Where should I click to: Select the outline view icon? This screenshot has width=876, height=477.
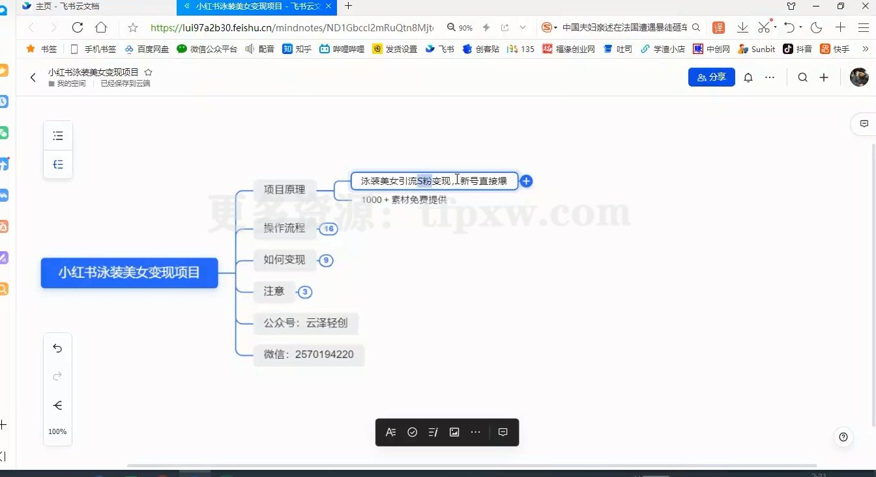58,135
